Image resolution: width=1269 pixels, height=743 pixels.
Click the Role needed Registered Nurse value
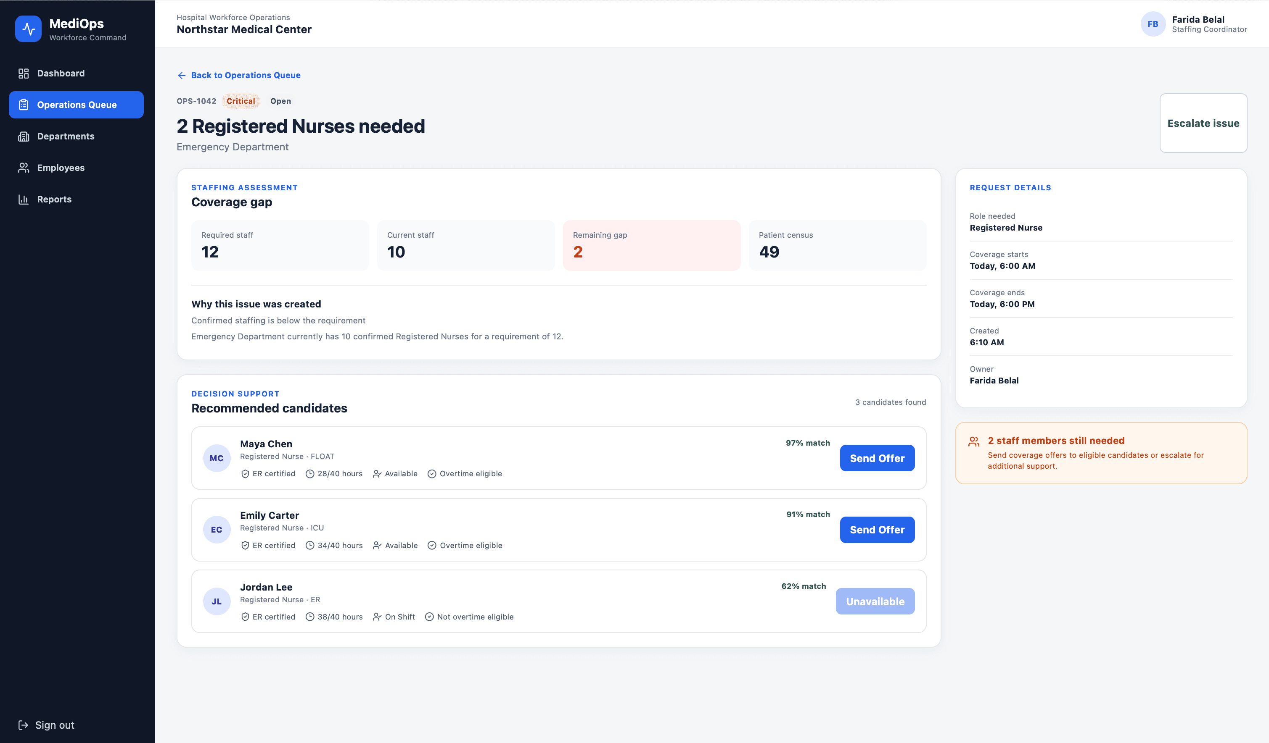tap(1006, 228)
